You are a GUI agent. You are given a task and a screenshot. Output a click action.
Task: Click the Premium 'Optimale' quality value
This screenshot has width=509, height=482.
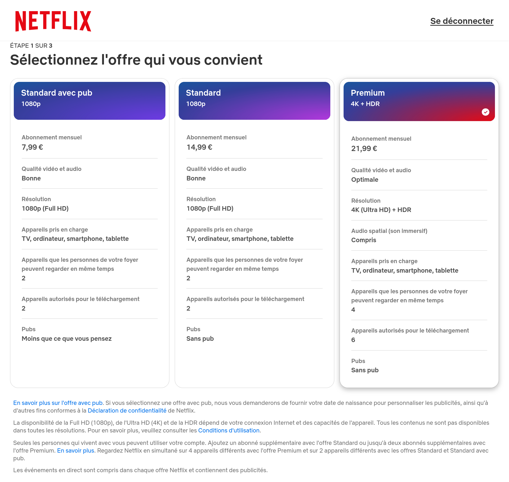pyautogui.click(x=365, y=180)
